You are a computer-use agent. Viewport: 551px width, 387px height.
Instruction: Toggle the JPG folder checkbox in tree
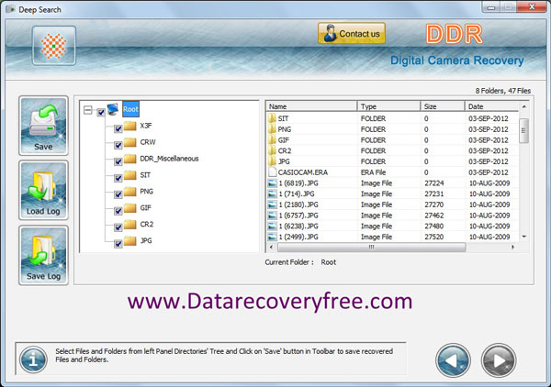(x=118, y=244)
